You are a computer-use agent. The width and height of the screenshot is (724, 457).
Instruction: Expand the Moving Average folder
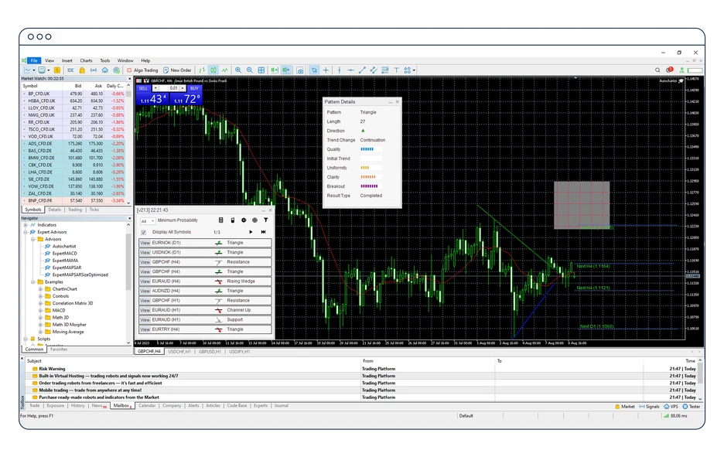coord(40,332)
